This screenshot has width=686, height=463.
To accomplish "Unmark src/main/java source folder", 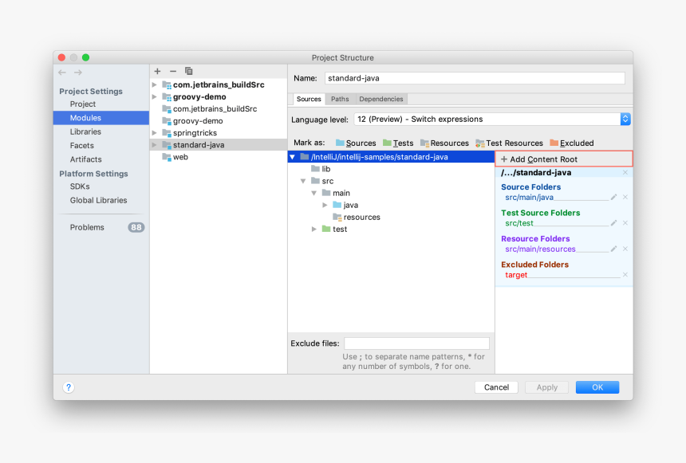I will 625,197.
